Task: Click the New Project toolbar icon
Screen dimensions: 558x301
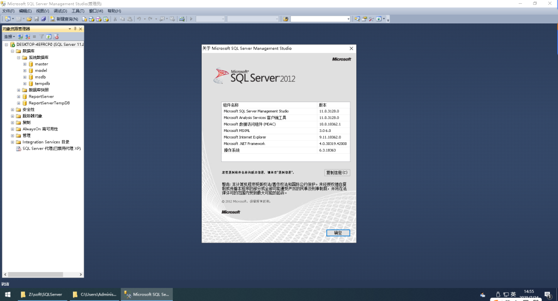Action: tap(8, 19)
